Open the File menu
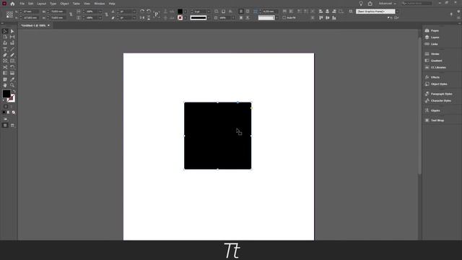Screen dimensions: 462x260 [22, 4]
